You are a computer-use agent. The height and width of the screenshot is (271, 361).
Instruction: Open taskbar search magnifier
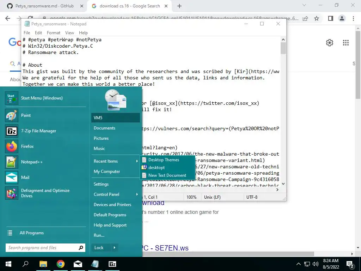coord(25,264)
